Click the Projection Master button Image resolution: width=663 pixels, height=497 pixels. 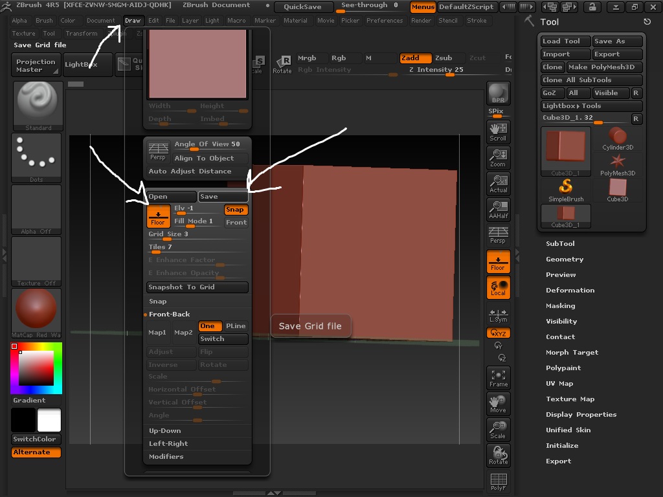point(36,65)
